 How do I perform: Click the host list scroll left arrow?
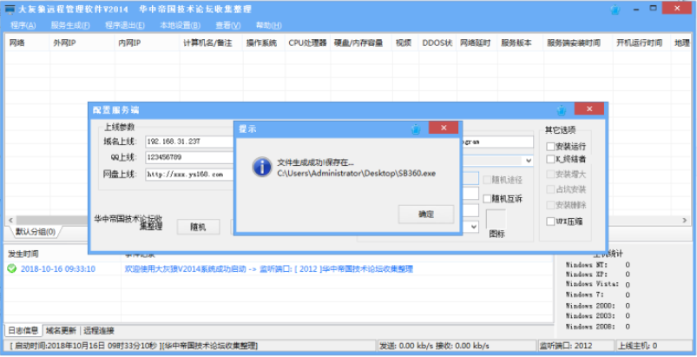click(10, 220)
